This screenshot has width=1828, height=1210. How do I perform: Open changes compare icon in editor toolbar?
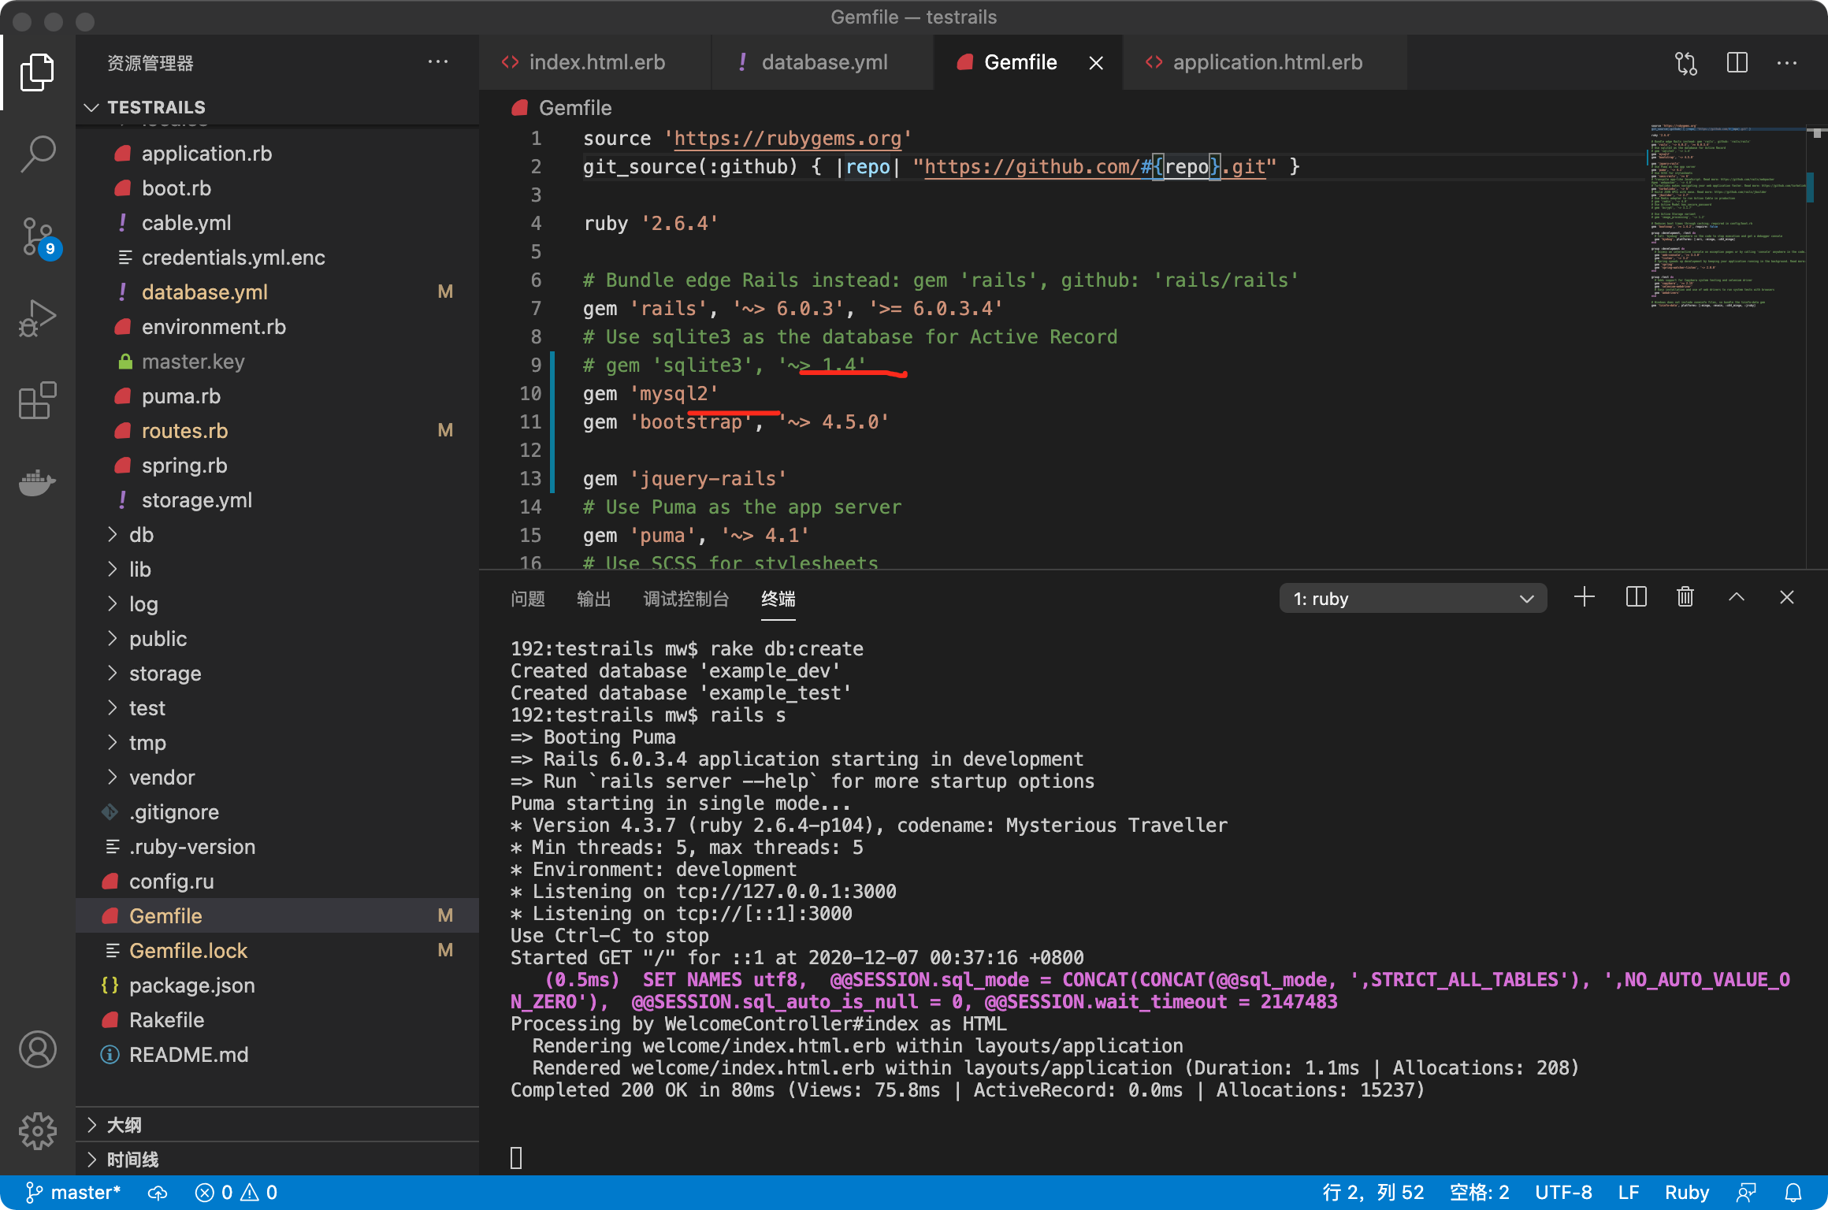tap(1685, 63)
